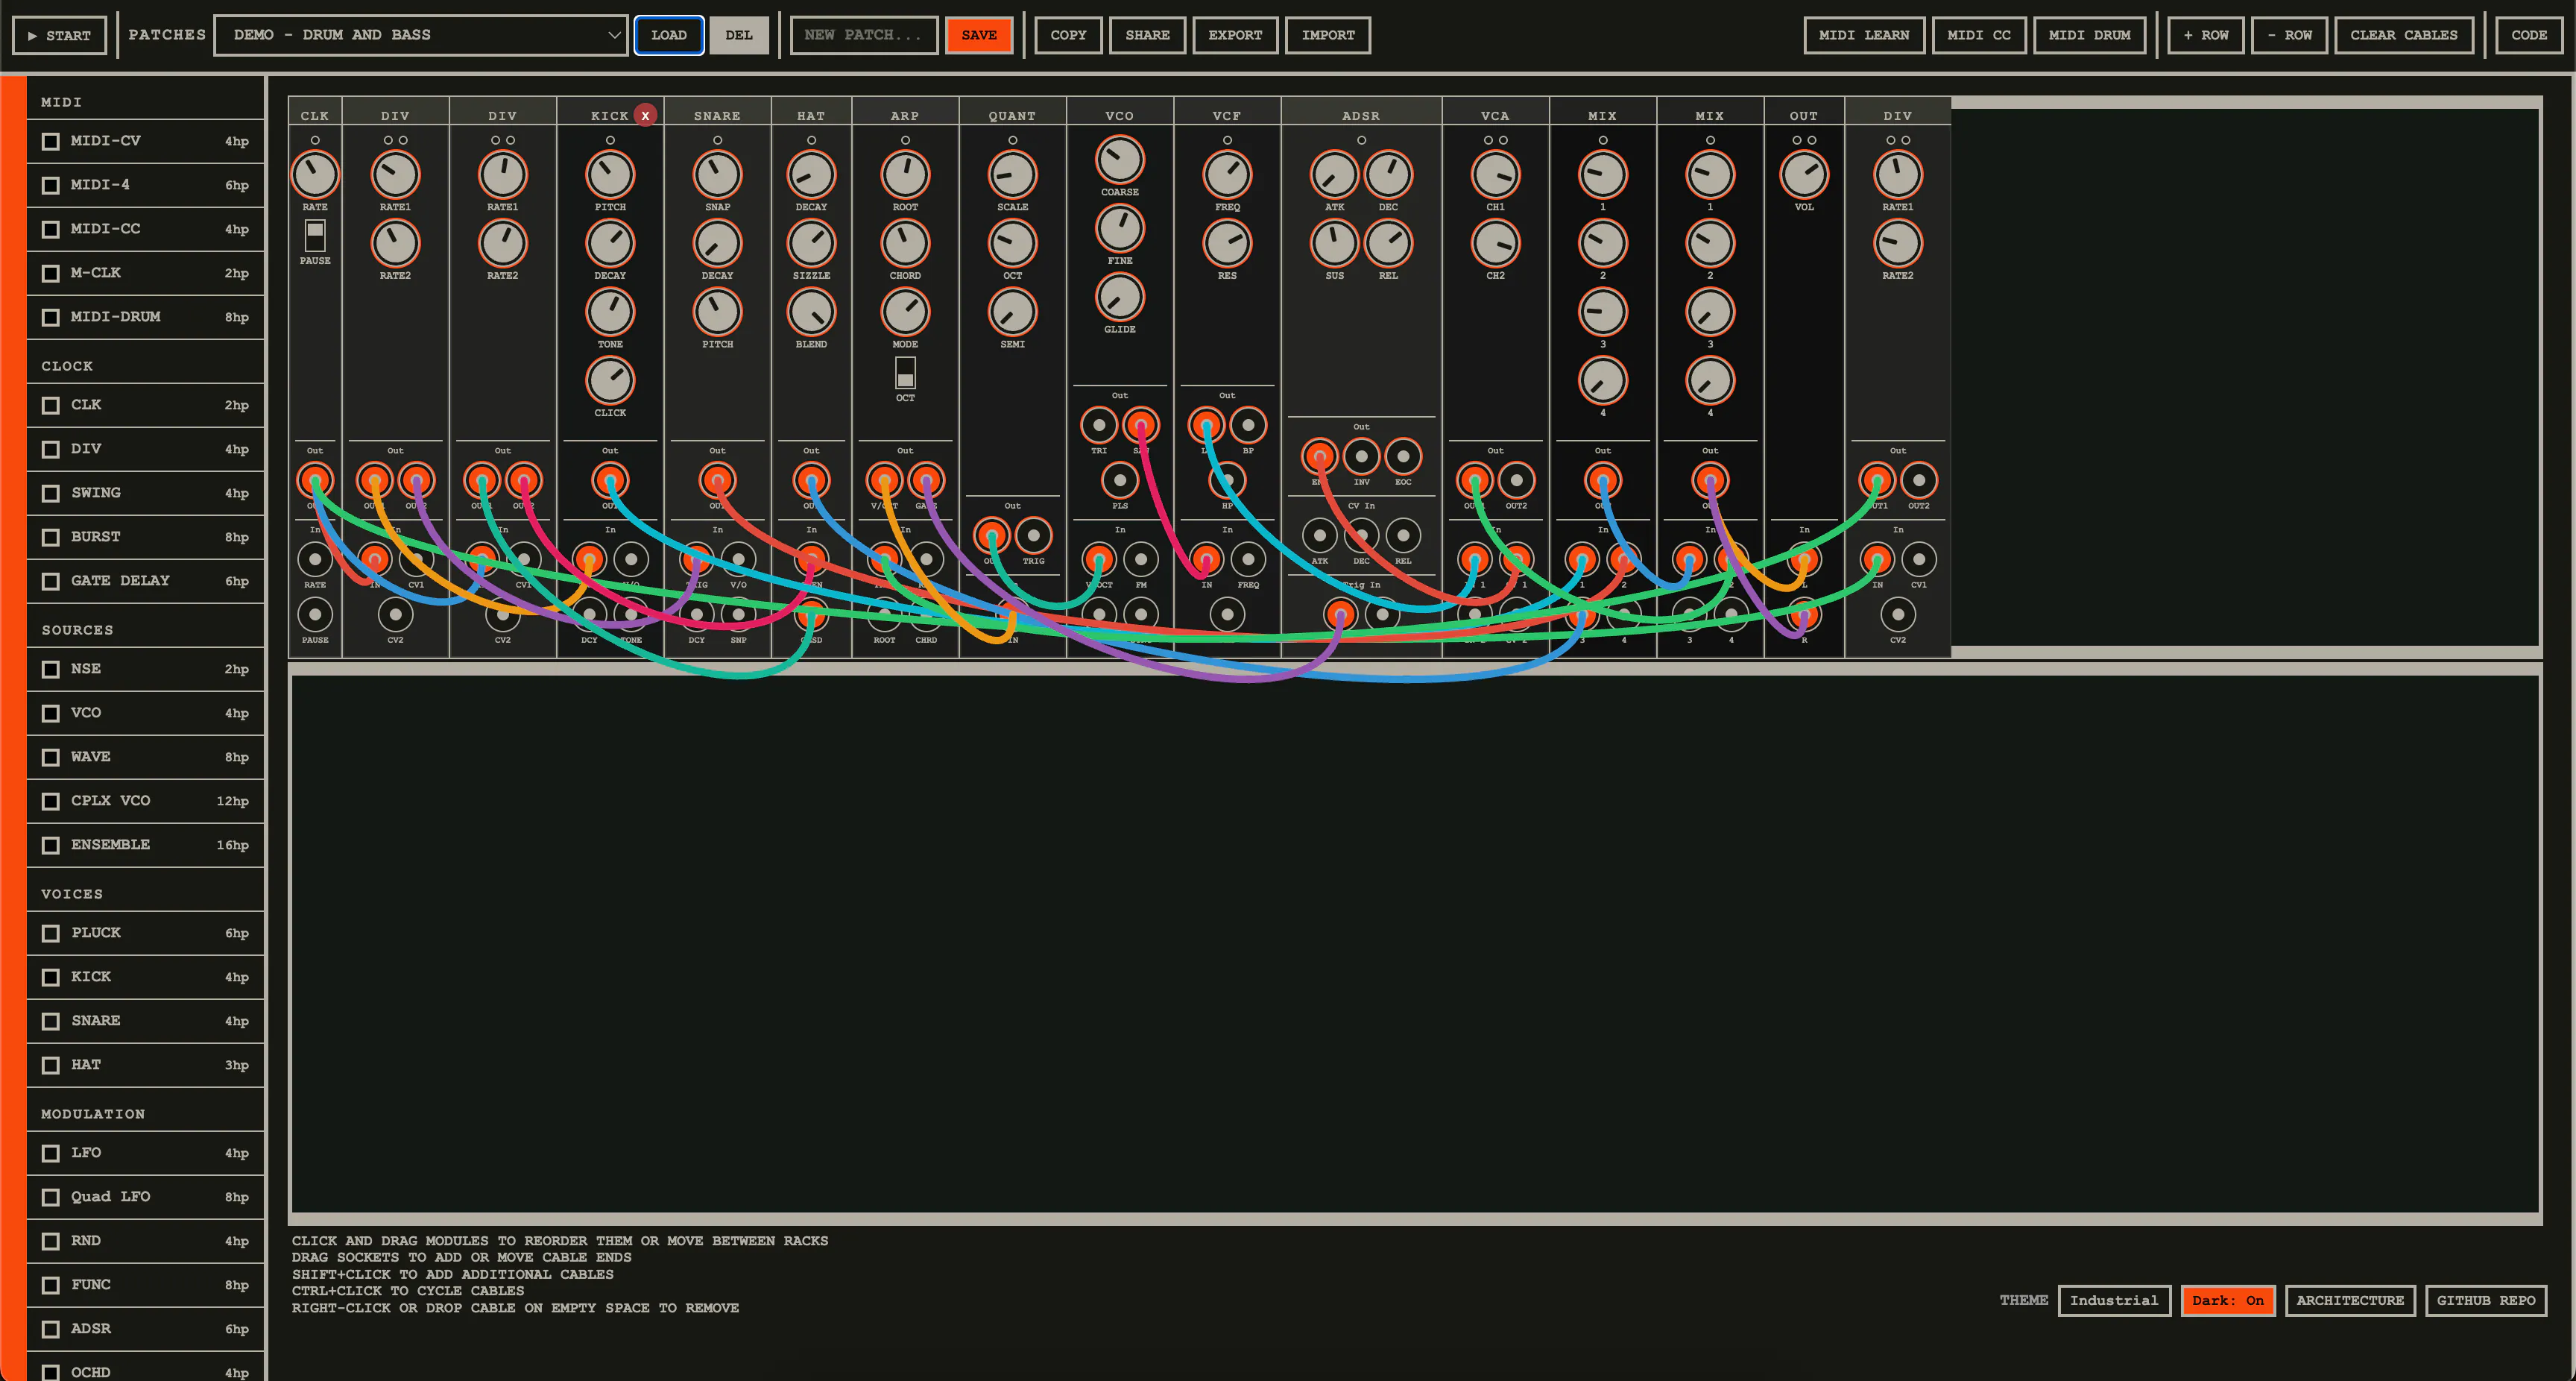Click the OUT module VOL knob
This screenshot has height=1381, width=2576.
click(1804, 175)
